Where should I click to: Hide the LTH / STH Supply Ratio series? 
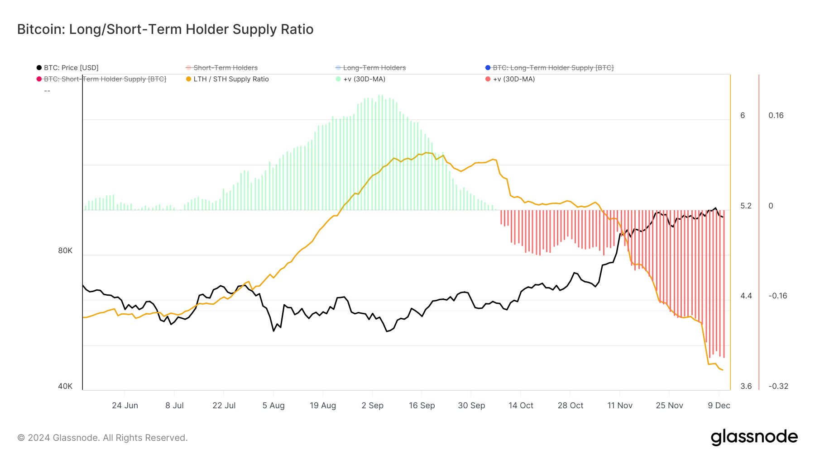(227, 79)
